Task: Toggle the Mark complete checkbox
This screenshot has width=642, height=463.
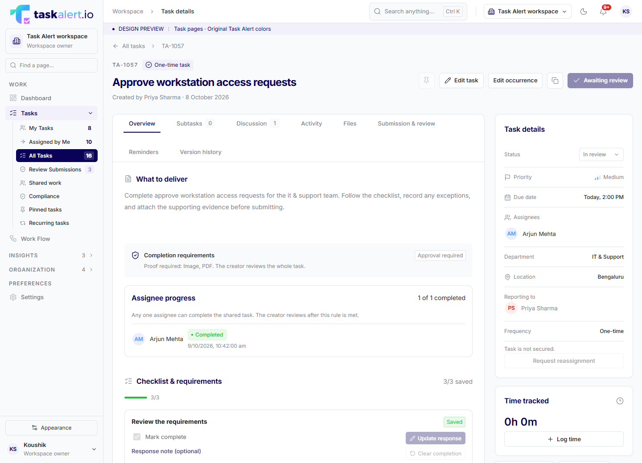Action: [137, 437]
